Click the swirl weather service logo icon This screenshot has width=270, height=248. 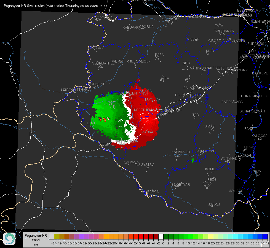pos(9,239)
